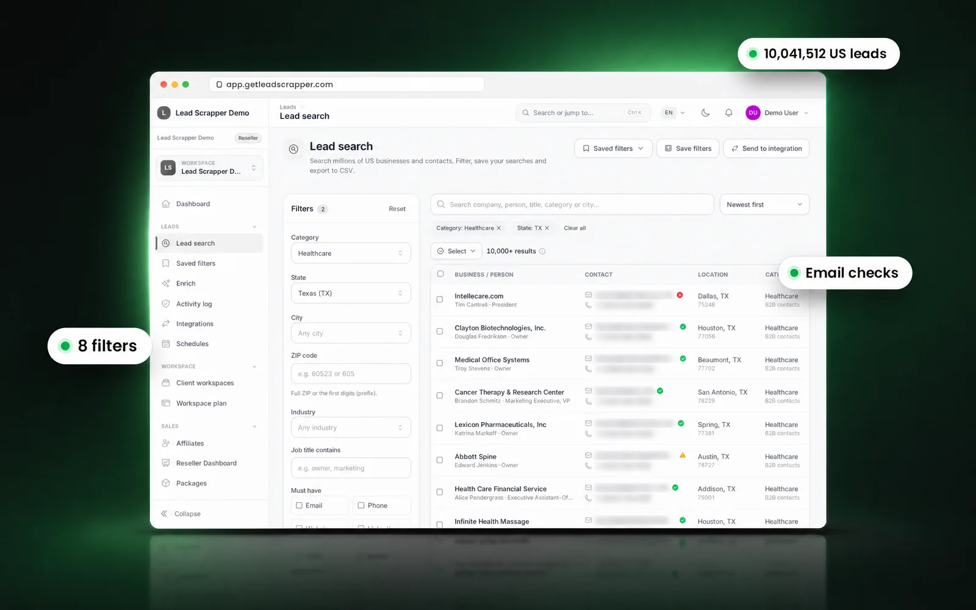
Task: Remove the Category: Healthcare filter chip
Action: [498, 228]
